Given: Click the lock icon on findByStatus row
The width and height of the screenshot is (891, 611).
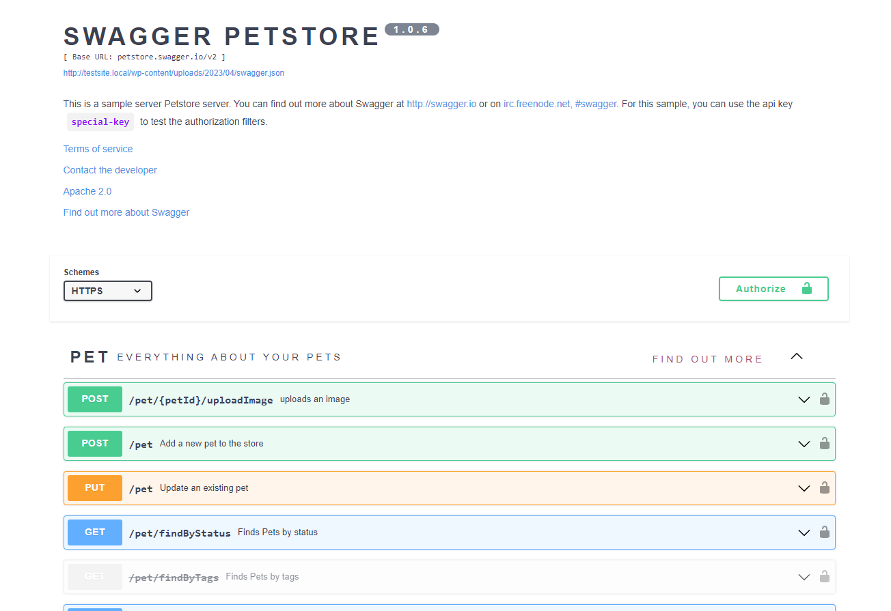Looking at the screenshot, I should 825,532.
